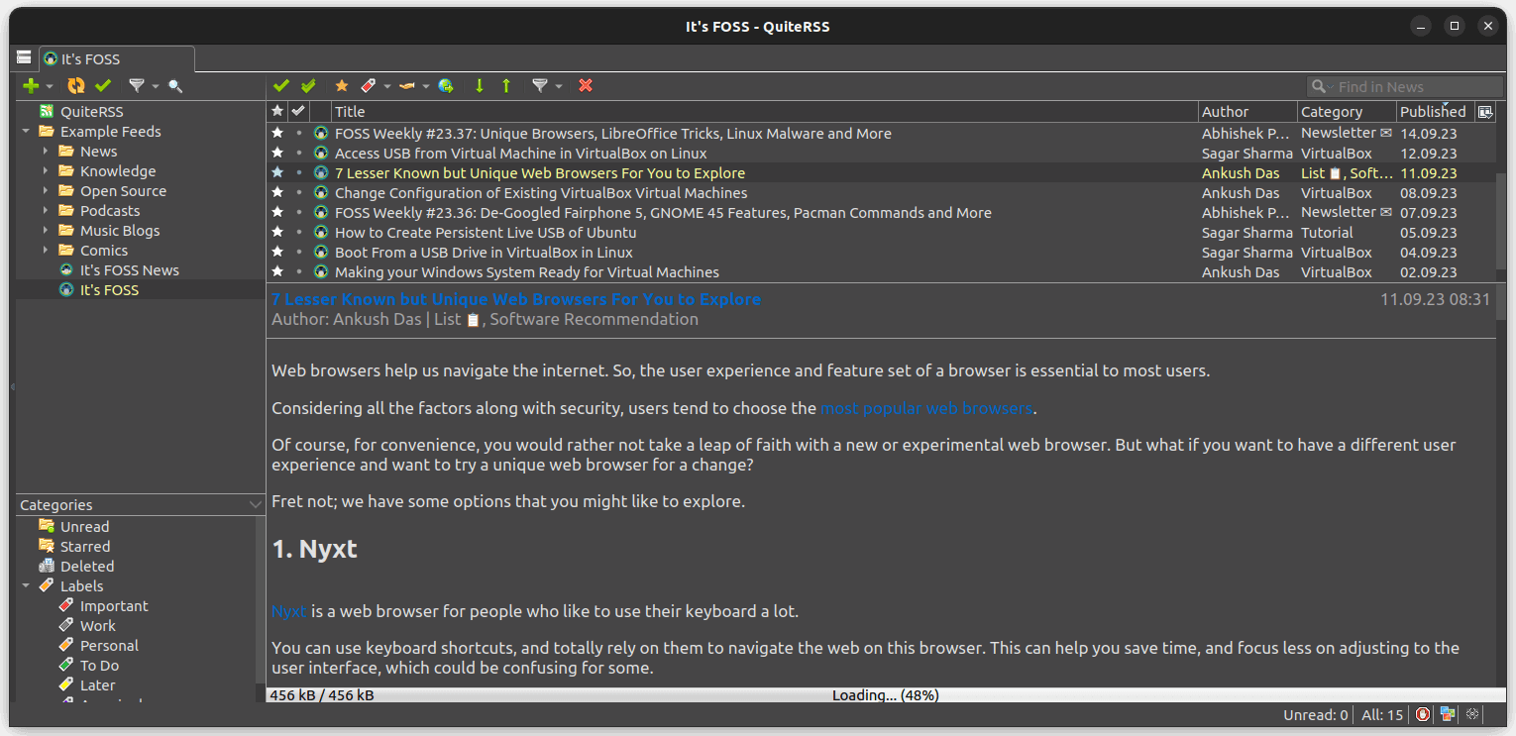This screenshot has height=736, width=1516.
Task: Toggle star on 'Change Configuration' row
Action: click(x=277, y=193)
